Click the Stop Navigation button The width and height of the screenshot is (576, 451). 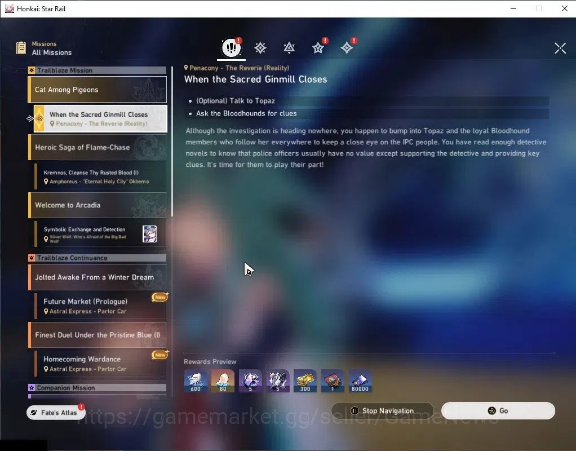[x=383, y=410]
